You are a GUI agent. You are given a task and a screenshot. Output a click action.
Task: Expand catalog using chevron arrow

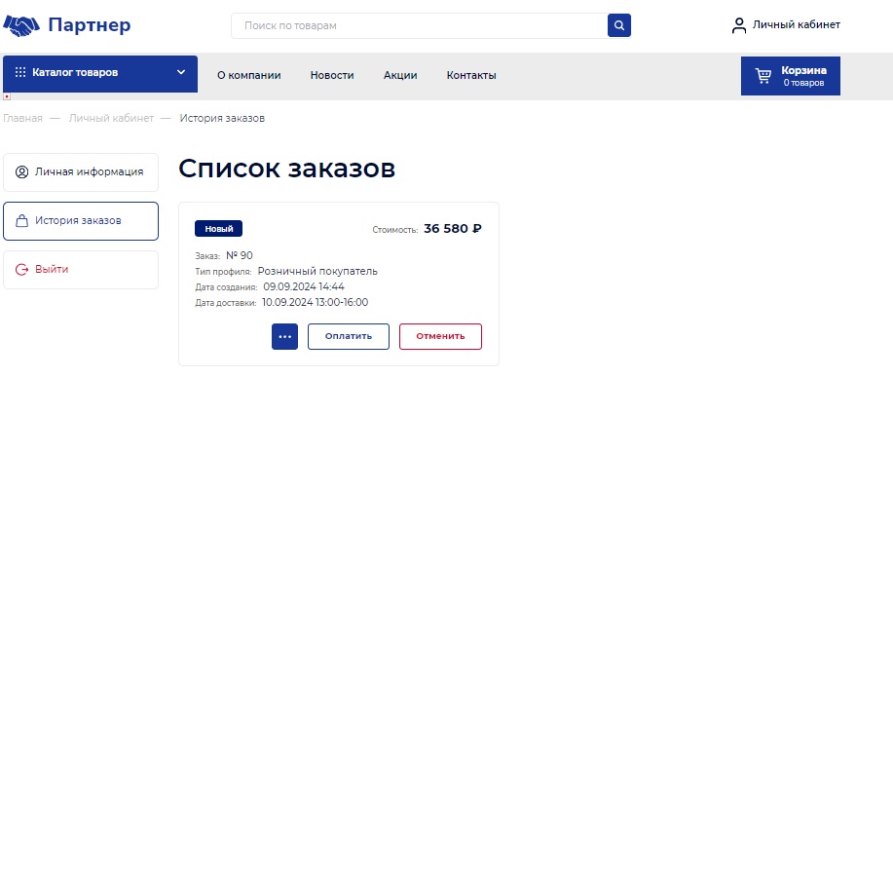coord(181,72)
